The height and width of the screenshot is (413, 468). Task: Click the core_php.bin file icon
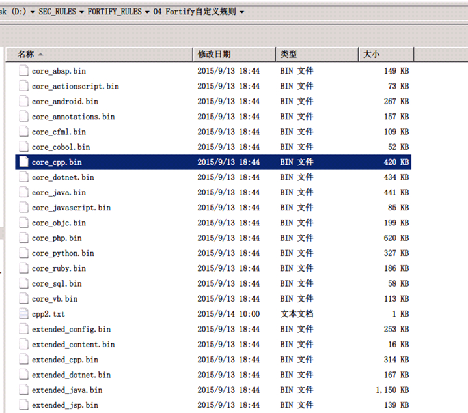coord(24,238)
